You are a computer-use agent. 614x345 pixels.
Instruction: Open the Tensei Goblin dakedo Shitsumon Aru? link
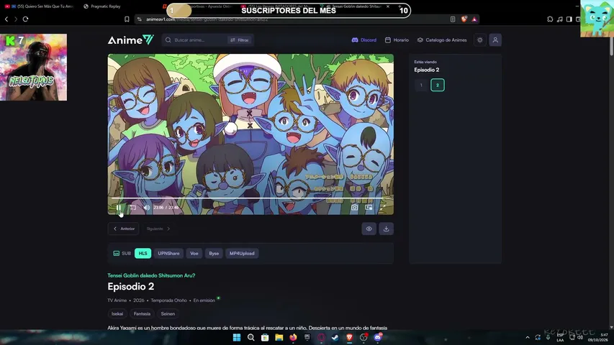tap(151, 275)
